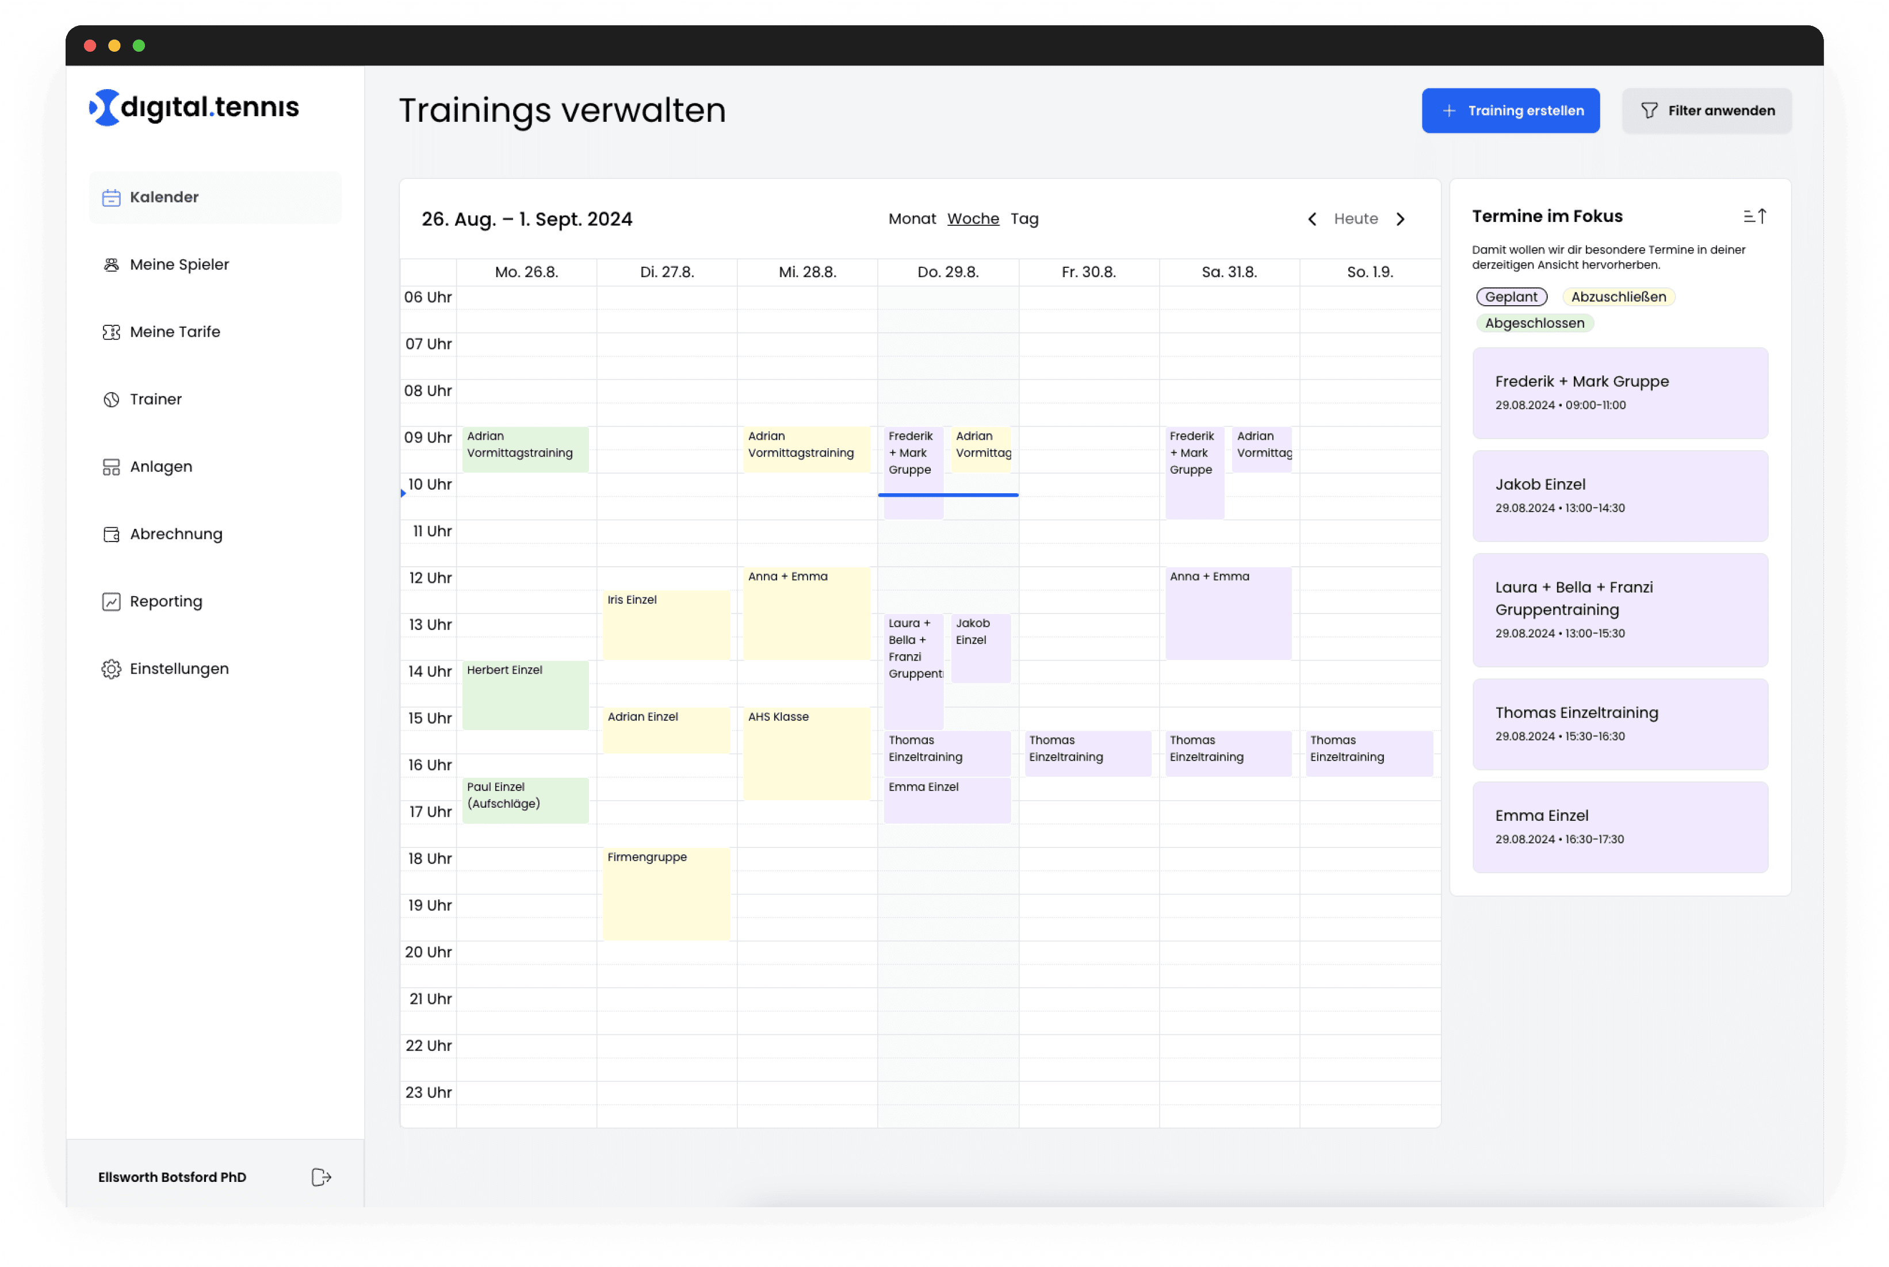Viewport: 1889px width, 1267px height.
Task: Toggle the Abgeschlossen status chip
Action: point(1534,323)
